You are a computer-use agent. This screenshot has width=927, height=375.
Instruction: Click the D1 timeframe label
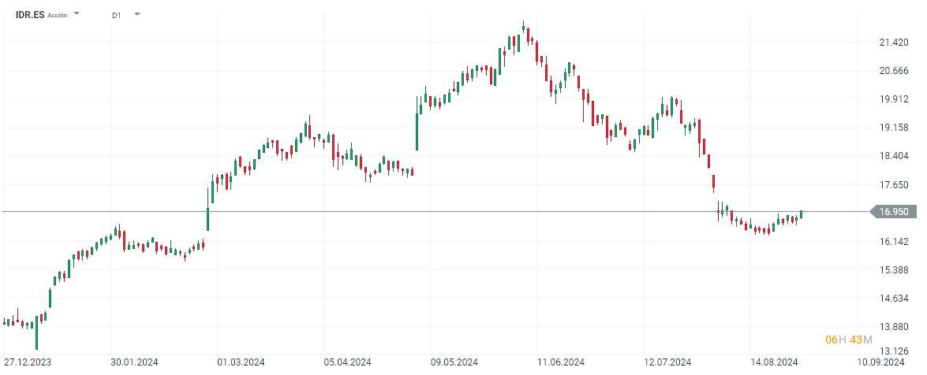click(x=117, y=15)
